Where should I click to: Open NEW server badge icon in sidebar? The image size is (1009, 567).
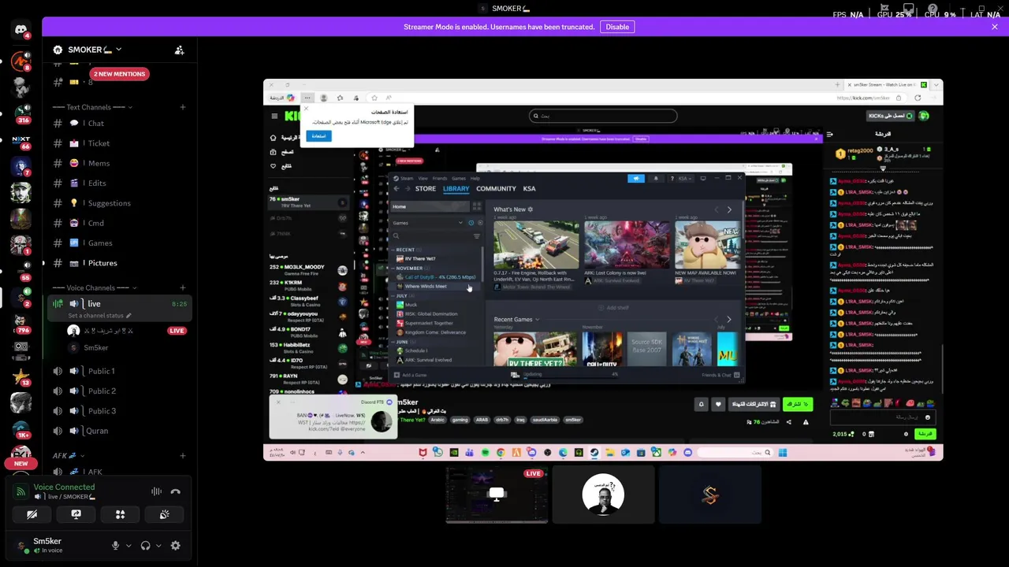21,463
